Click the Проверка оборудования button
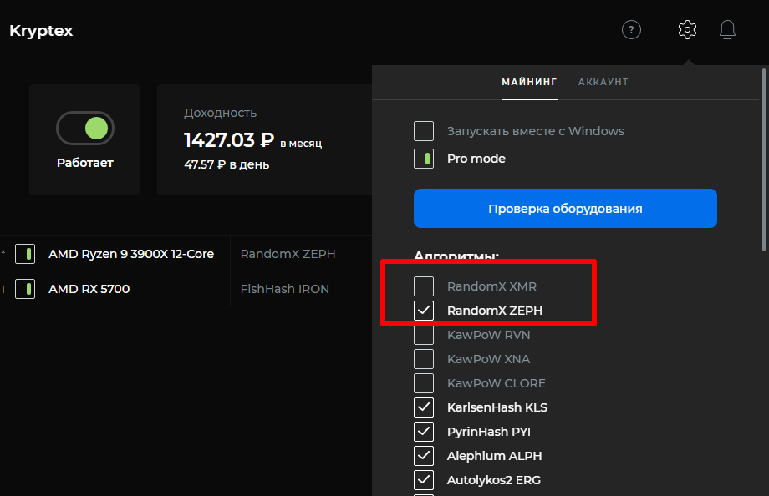The image size is (769, 496). (565, 208)
